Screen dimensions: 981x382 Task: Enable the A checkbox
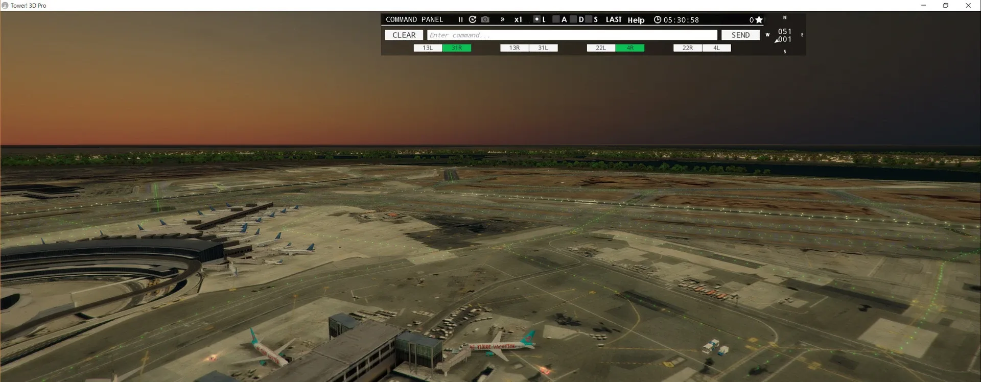[556, 19]
